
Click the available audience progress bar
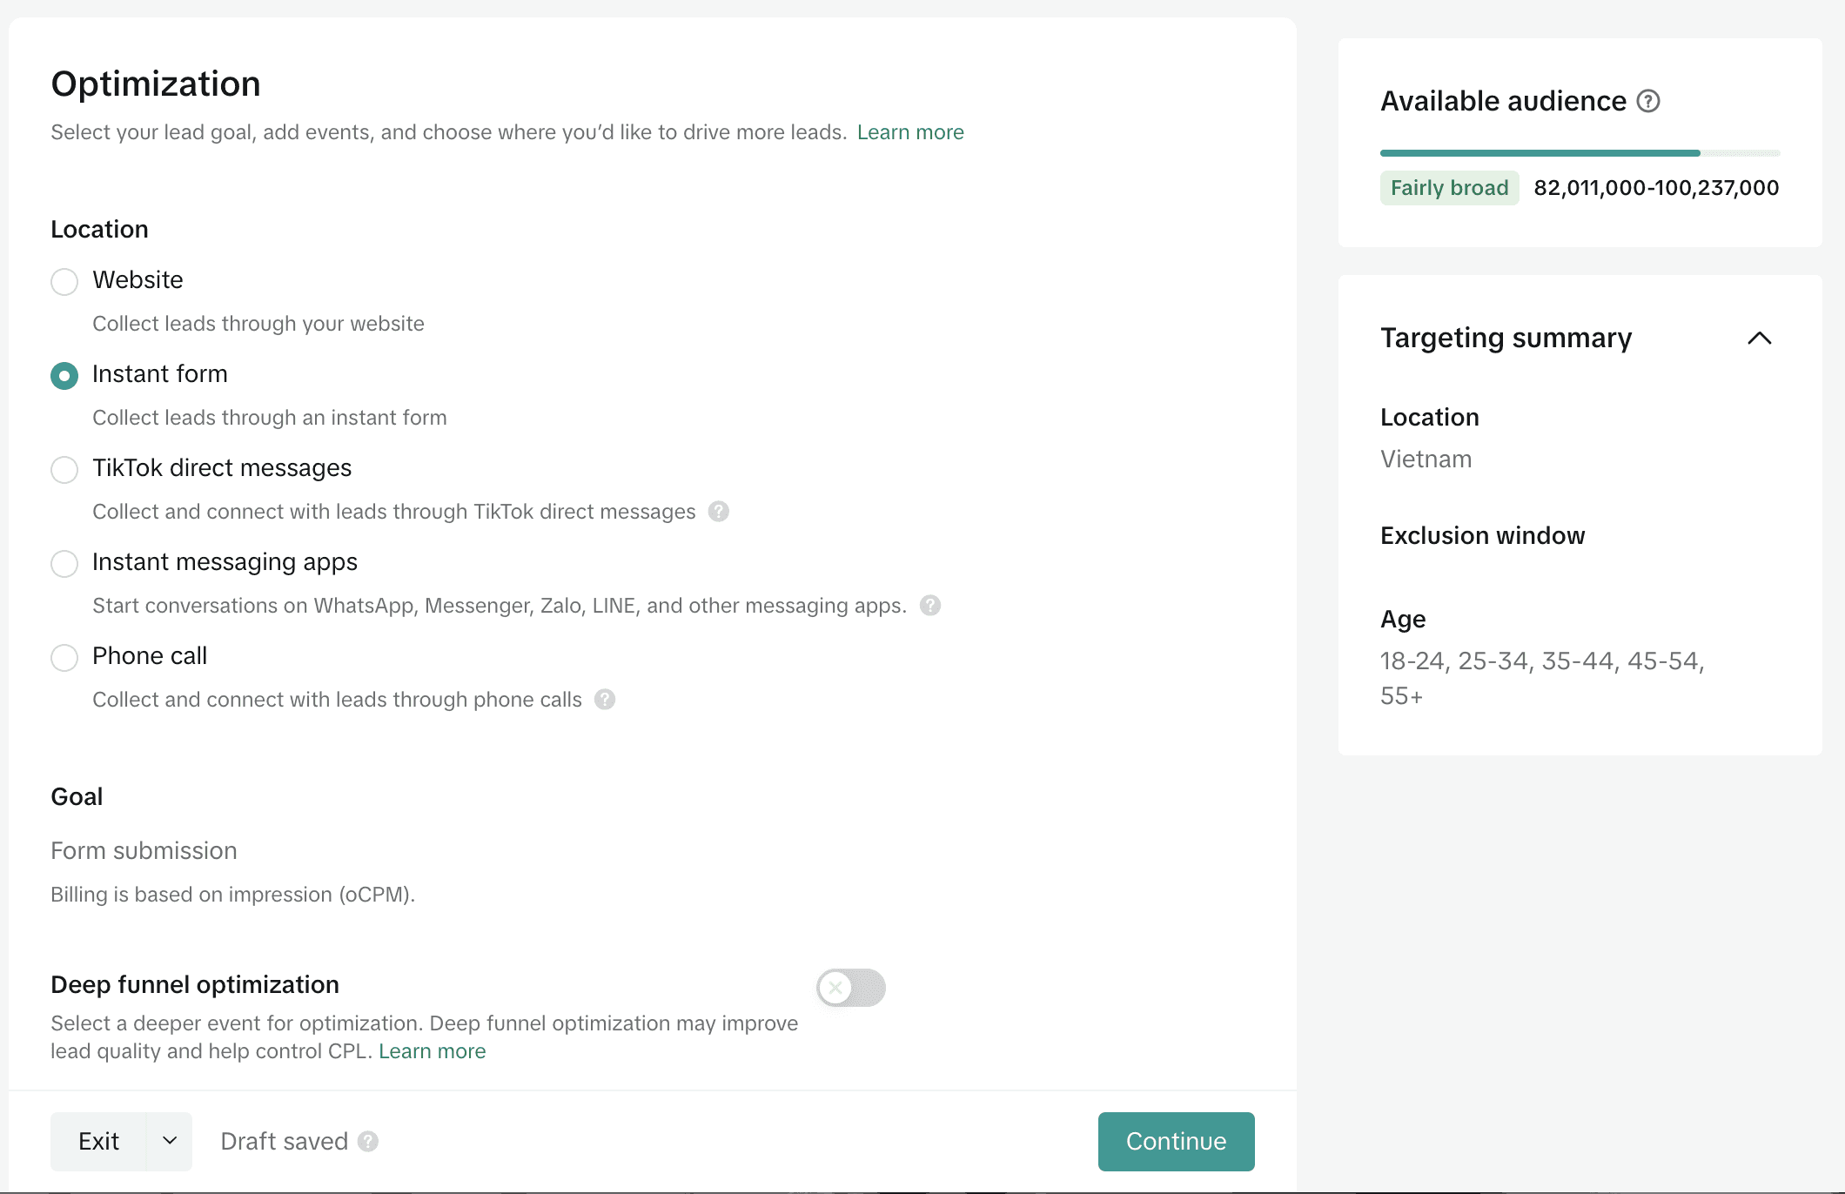tap(1580, 152)
